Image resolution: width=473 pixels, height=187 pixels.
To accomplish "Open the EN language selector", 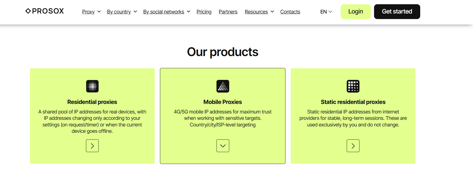I will click(326, 12).
